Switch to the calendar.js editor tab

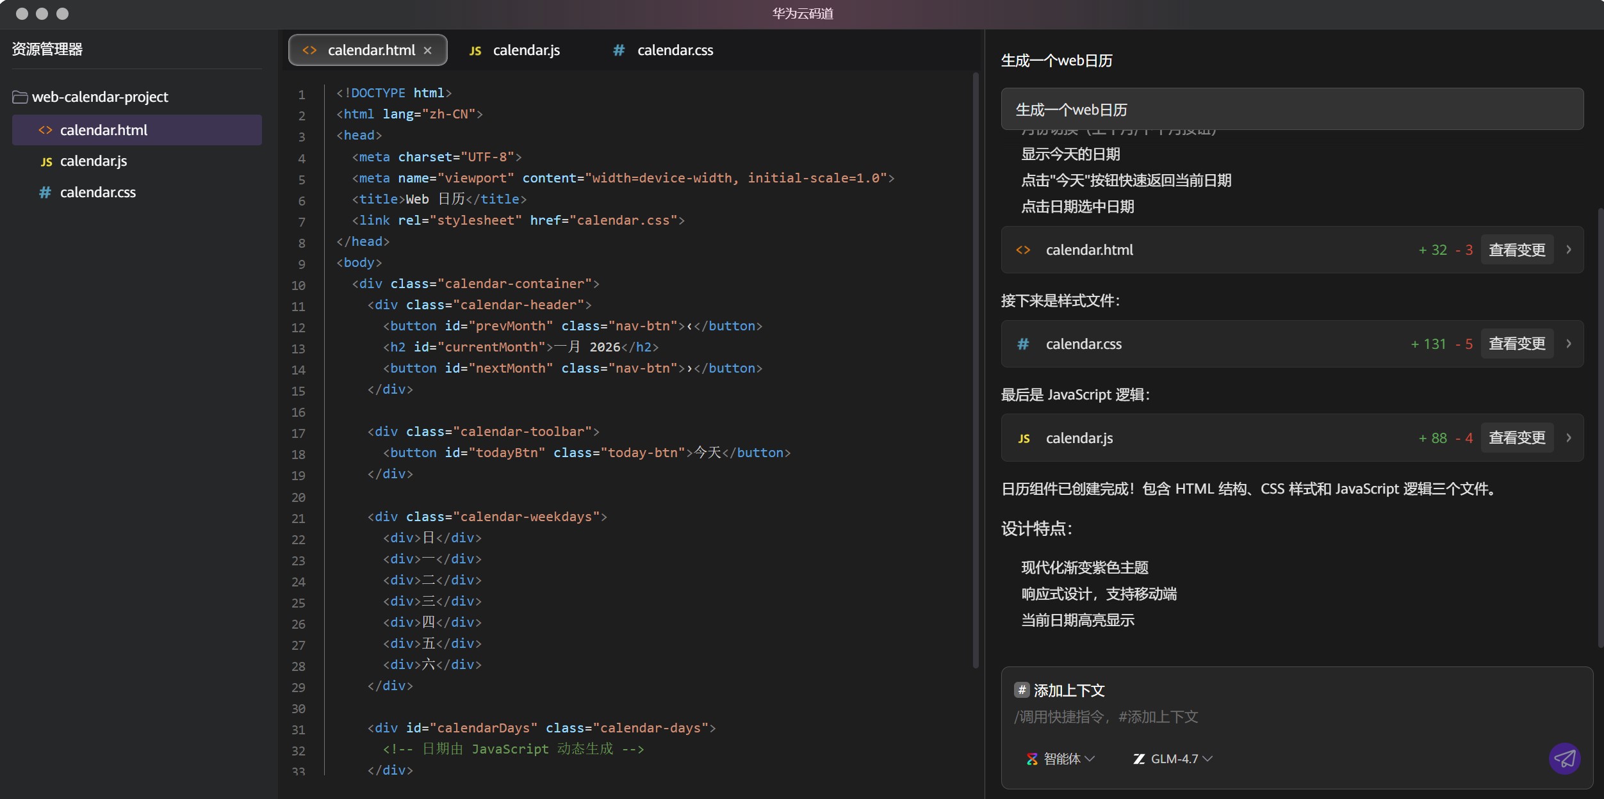click(525, 51)
